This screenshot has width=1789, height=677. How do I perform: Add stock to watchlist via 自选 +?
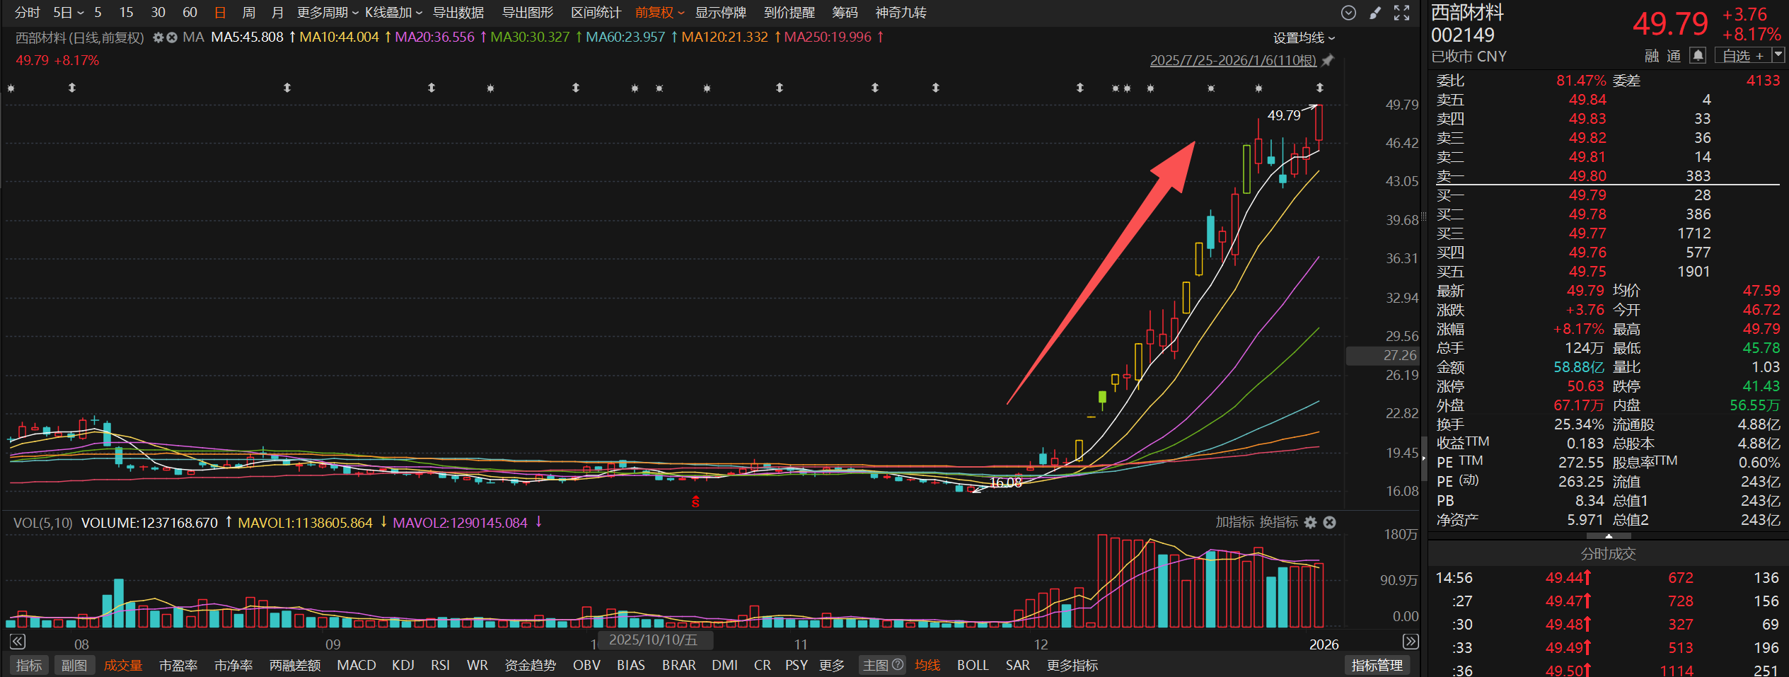(x=1742, y=55)
